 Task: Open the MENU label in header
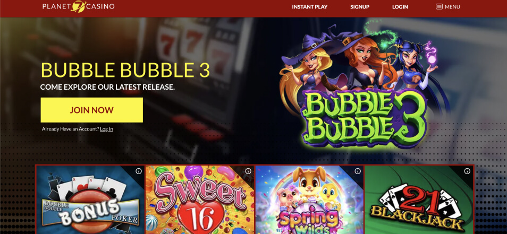pos(452,7)
